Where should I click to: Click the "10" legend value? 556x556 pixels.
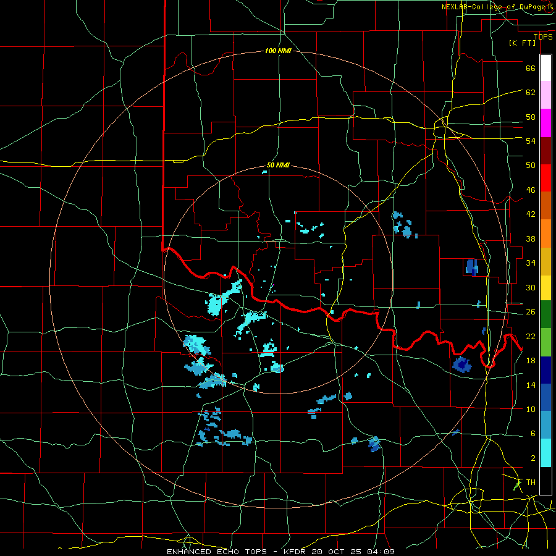531,409
